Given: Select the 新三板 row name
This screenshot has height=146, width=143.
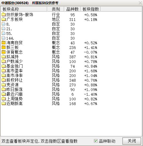Looking at the screenshot, I should [x=12, y=47].
